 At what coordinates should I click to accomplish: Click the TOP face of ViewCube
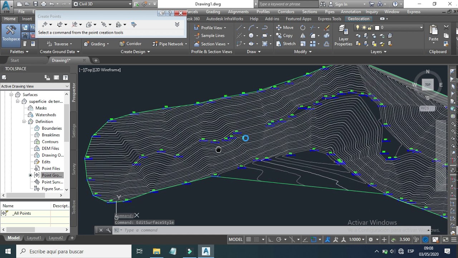(428, 85)
